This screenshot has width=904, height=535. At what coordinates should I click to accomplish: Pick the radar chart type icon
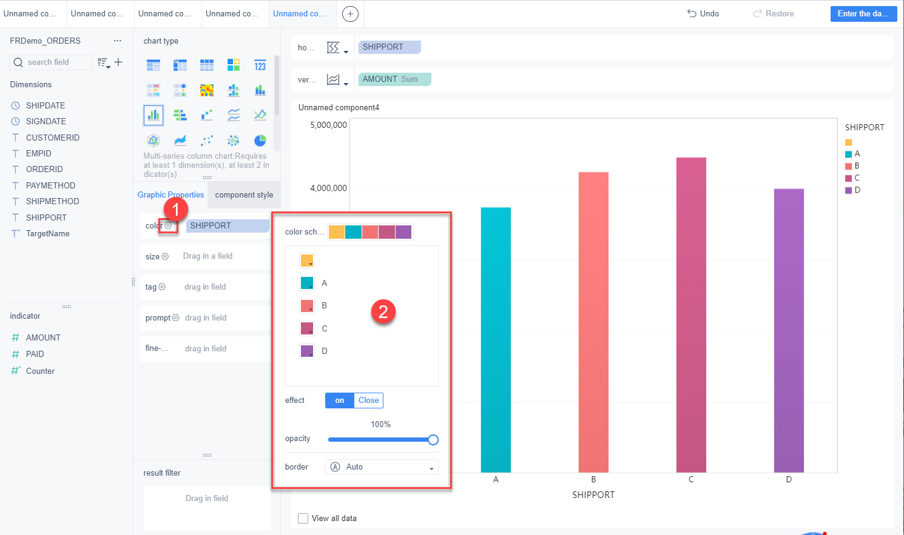point(153,141)
